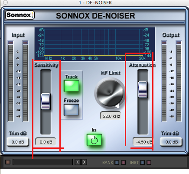Click the red INST square button
189x174 pixels.
click(x=149, y=162)
